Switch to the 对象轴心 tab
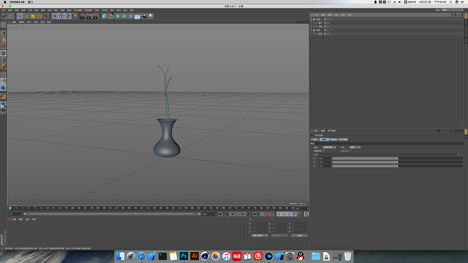Viewport: 468px width, 263px height. [333, 139]
